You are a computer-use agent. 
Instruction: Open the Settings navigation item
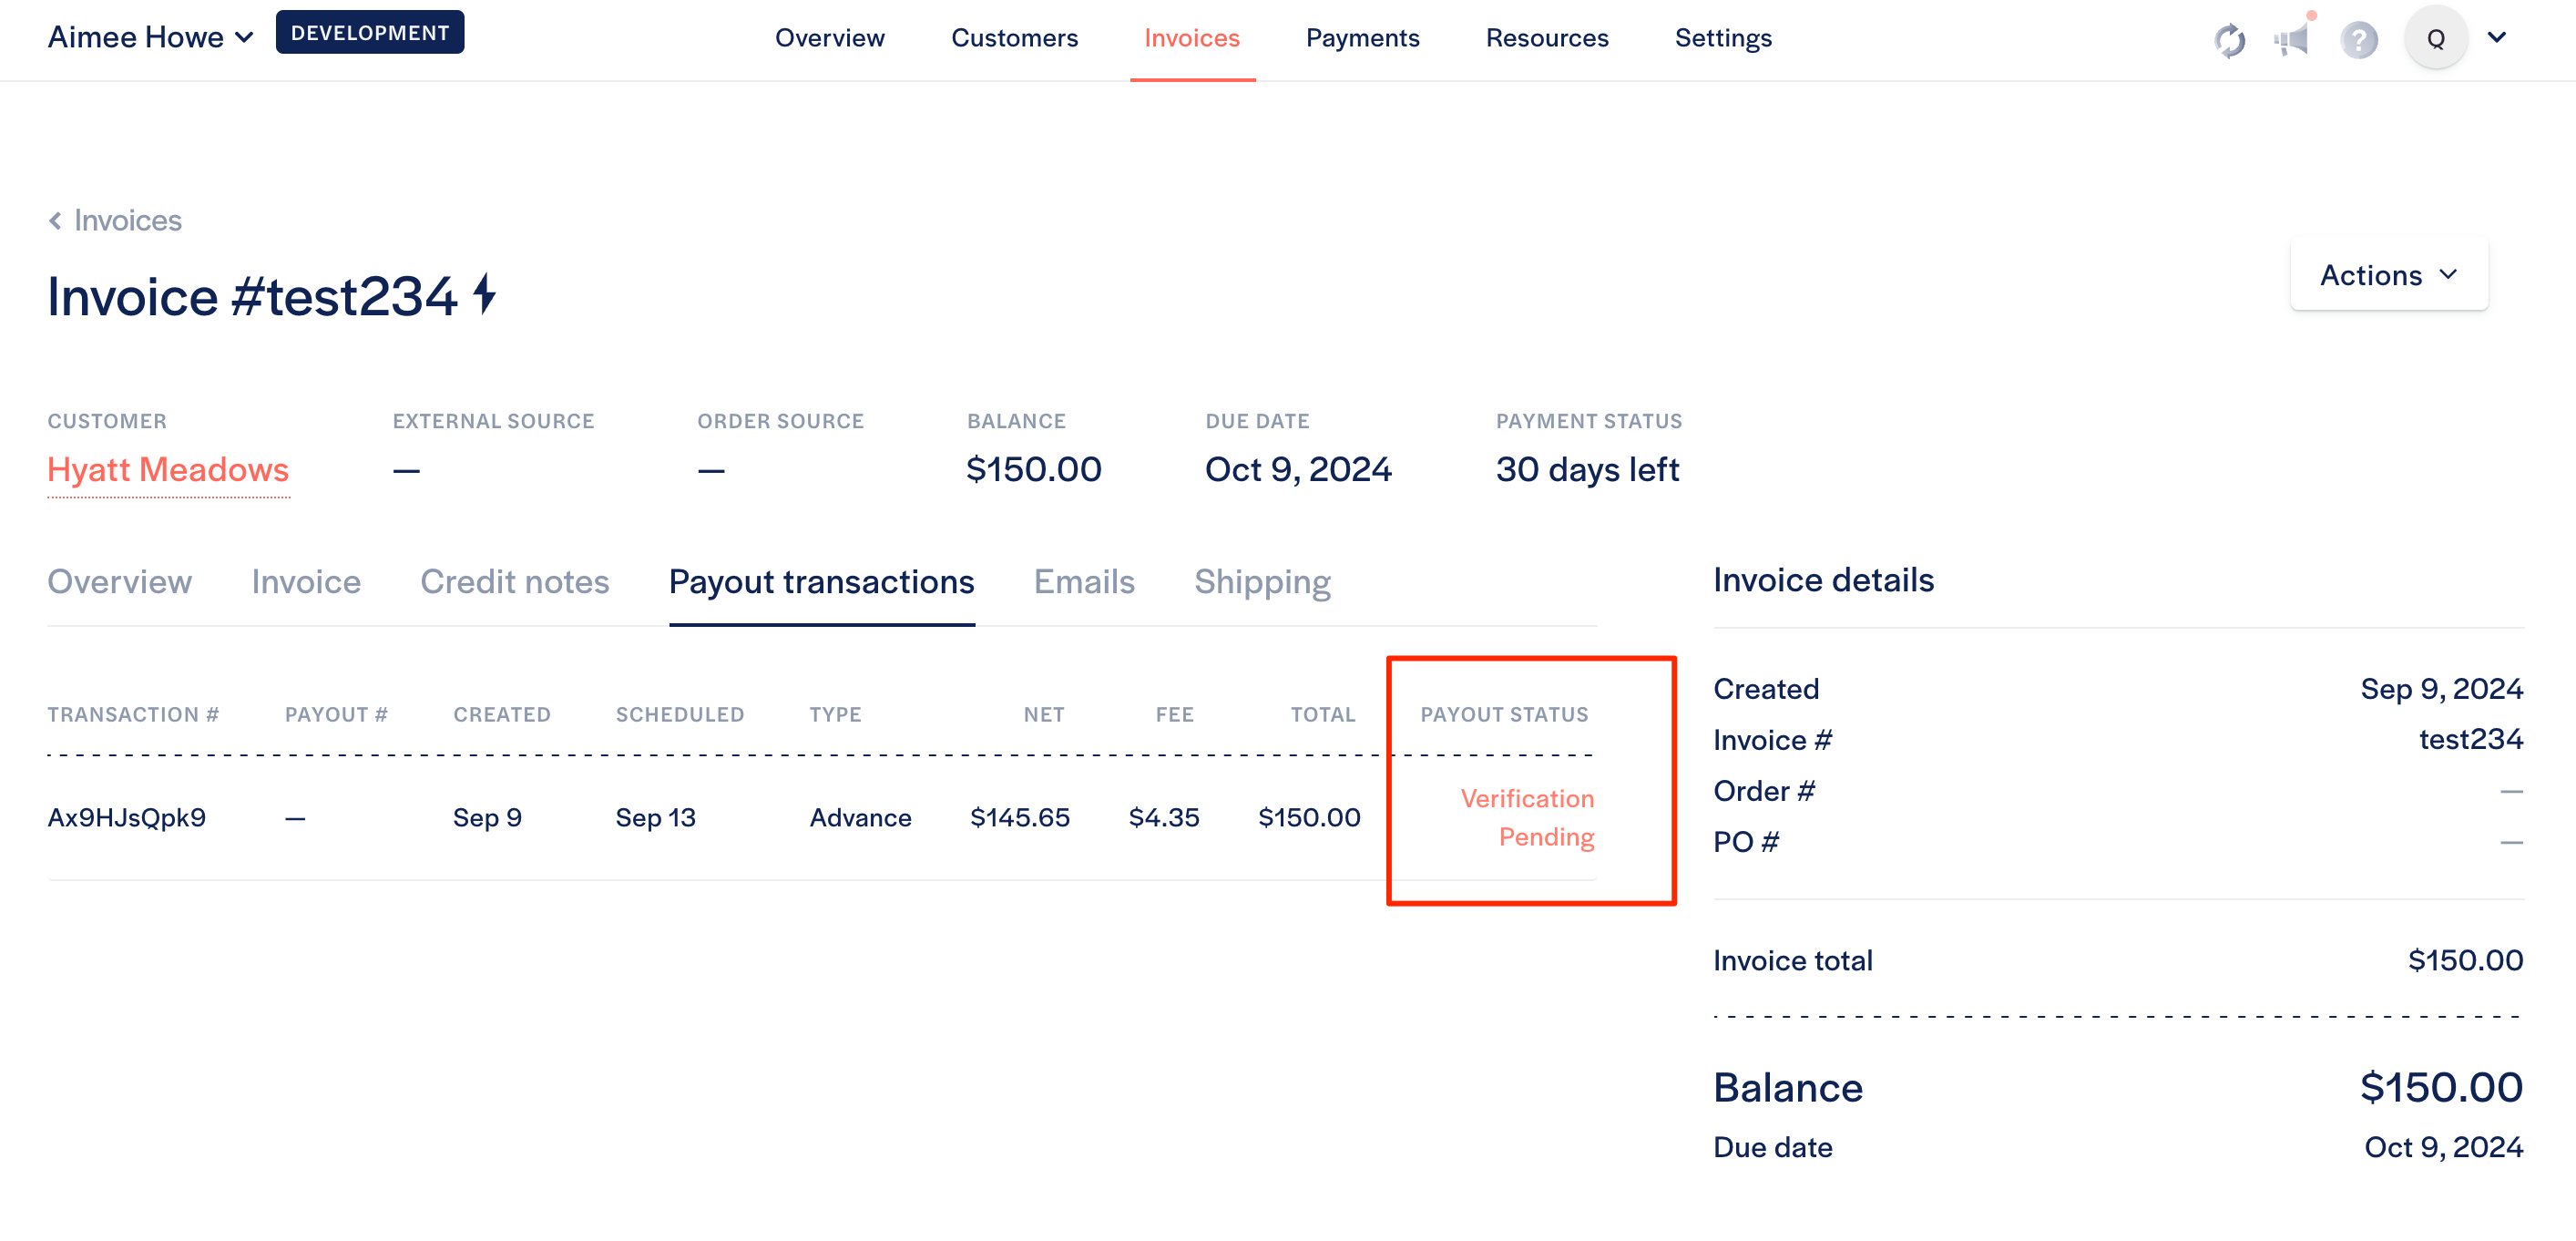(x=1723, y=37)
